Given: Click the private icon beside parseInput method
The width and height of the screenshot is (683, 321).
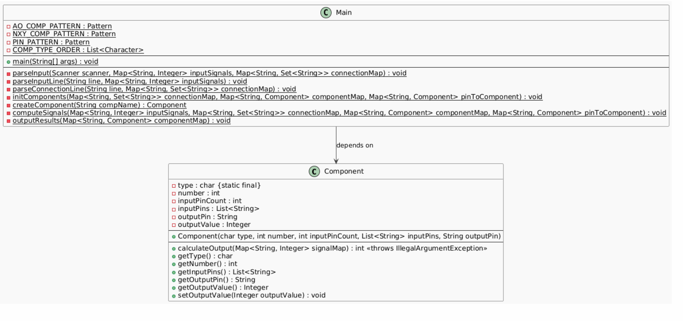Looking at the screenshot, I should pyautogui.click(x=9, y=74).
